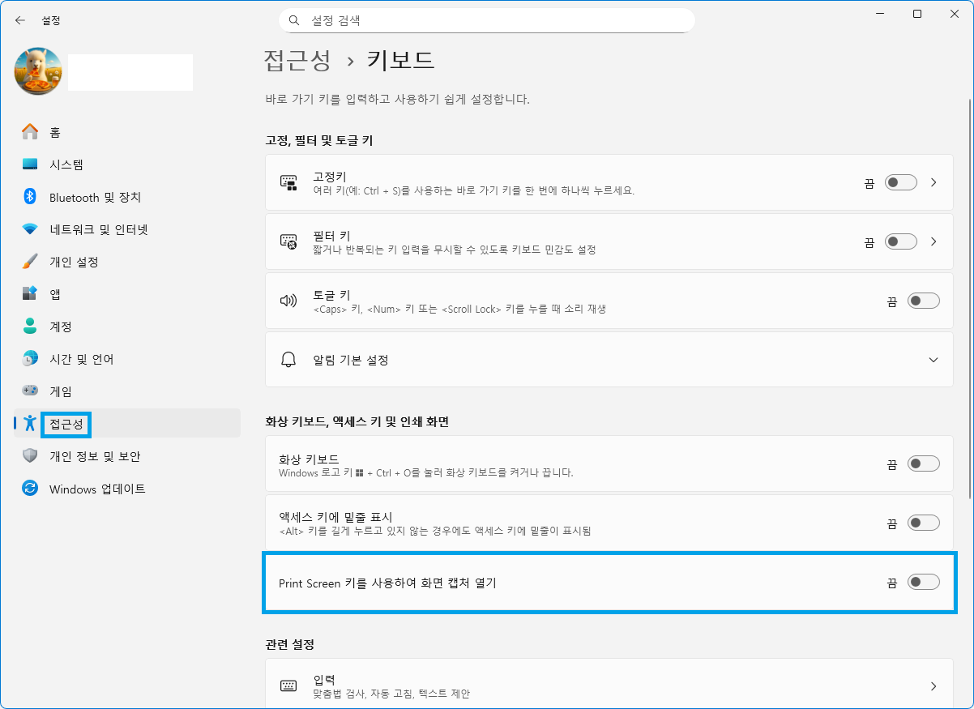Image resolution: width=974 pixels, height=709 pixels.
Task: Open Windows 업데이트 page
Action: 127,489
